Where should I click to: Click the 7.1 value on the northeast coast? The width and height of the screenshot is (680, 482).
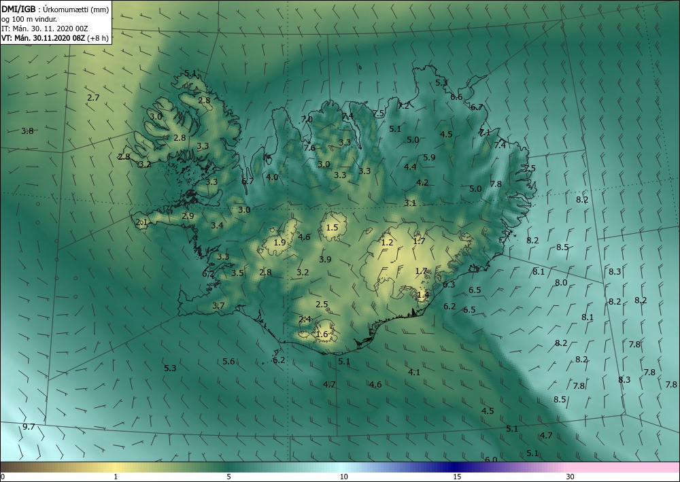coord(485,132)
